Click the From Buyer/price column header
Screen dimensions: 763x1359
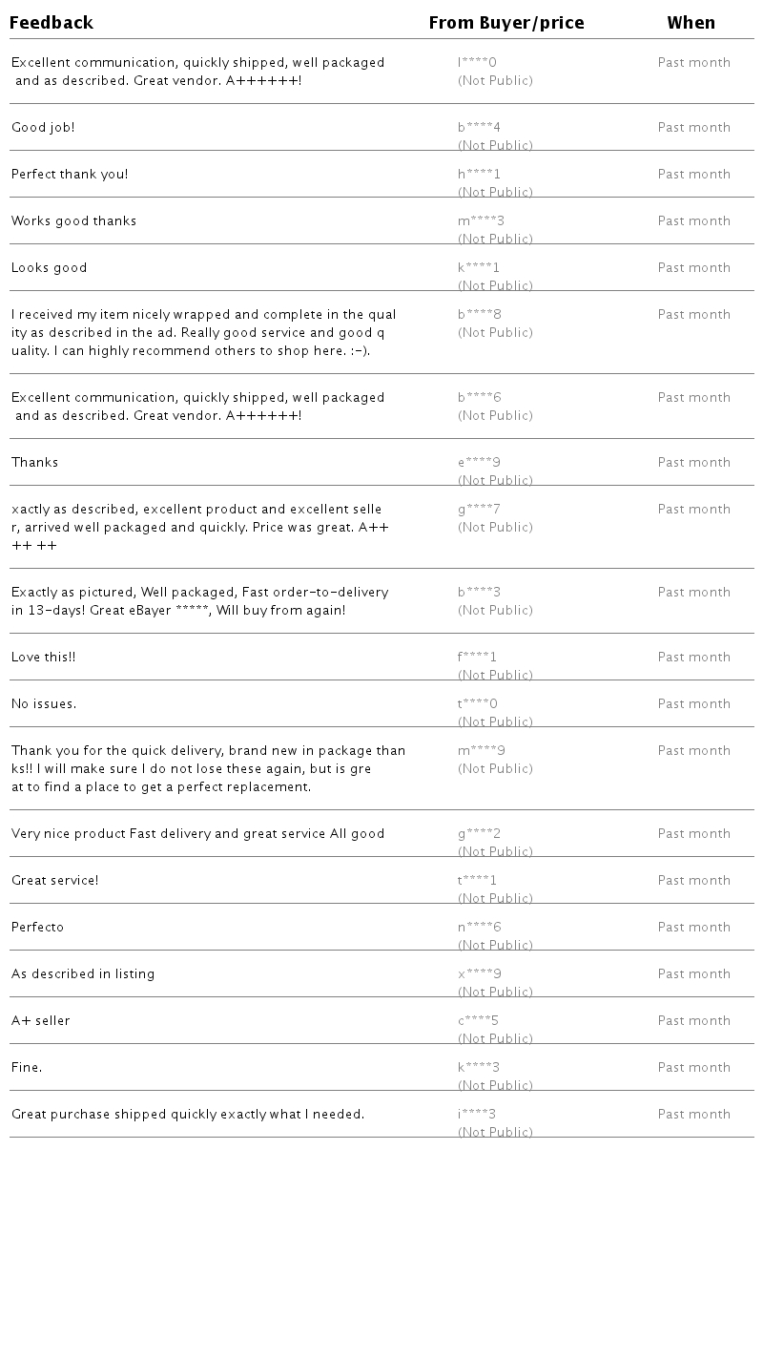tap(506, 23)
